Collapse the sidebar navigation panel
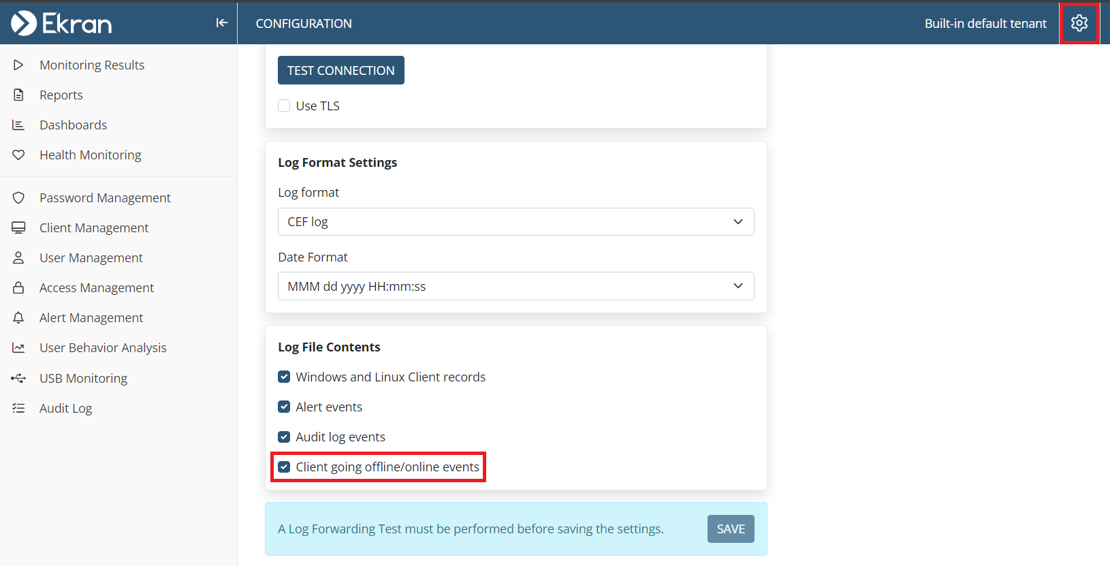1110x566 pixels. tap(221, 23)
